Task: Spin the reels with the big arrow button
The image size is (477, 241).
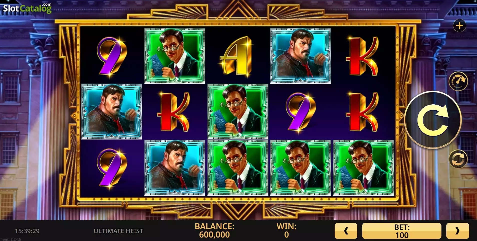Action: point(433,120)
